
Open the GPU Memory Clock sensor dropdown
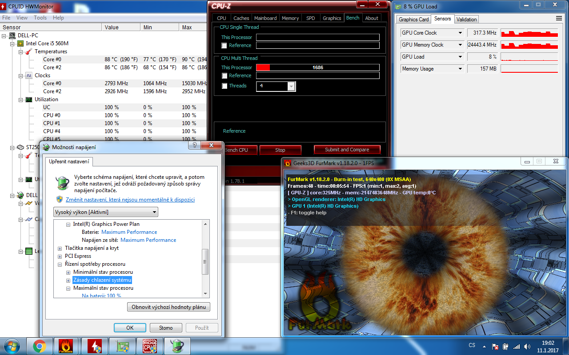click(x=460, y=45)
